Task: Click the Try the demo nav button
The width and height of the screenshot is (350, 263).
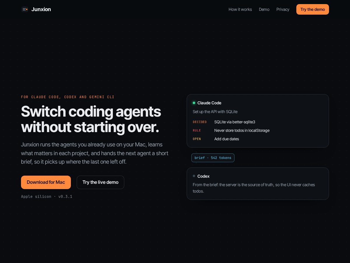Action: (x=312, y=9)
